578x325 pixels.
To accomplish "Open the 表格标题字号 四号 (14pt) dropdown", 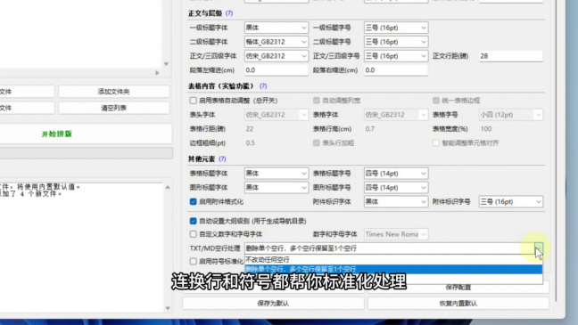I will 396,174.
